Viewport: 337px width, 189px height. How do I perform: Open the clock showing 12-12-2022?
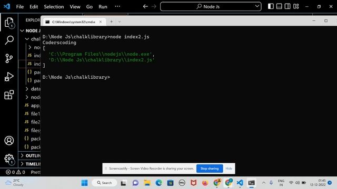(319, 183)
